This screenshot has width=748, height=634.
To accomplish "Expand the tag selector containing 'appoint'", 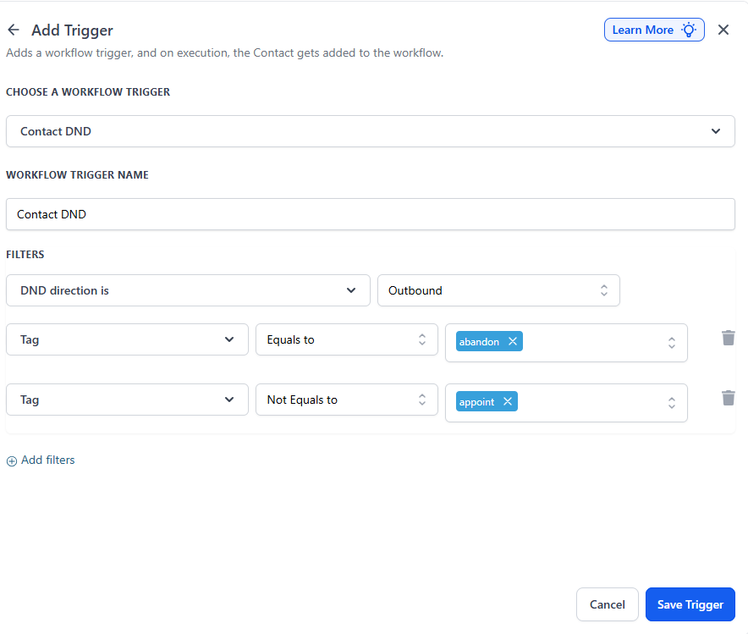I will pyautogui.click(x=671, y=403).
